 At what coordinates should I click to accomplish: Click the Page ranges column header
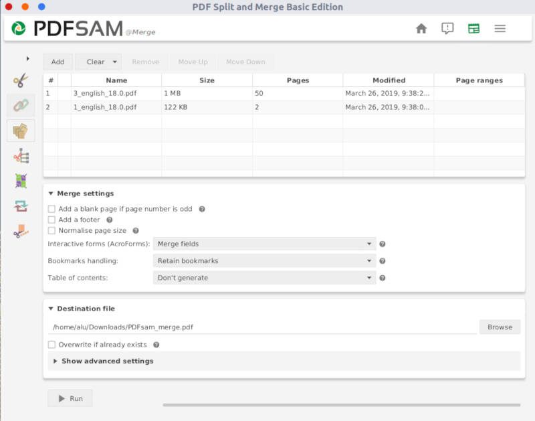tap(479, 80)
